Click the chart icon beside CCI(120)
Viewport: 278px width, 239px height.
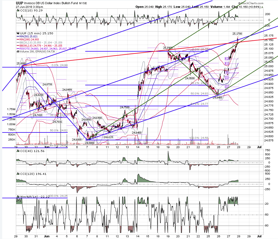pyautogui.click(x=18, y=174)
